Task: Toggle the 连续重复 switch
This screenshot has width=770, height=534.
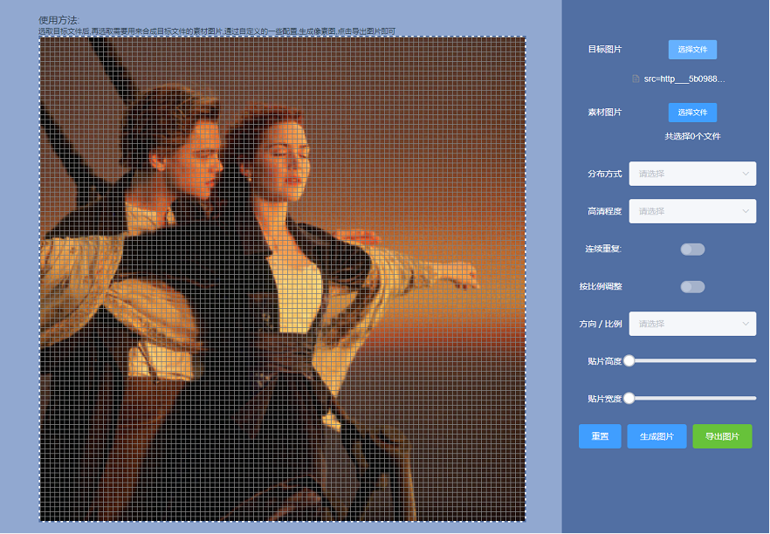Action: pyautogui.click(x=692, y=250)
